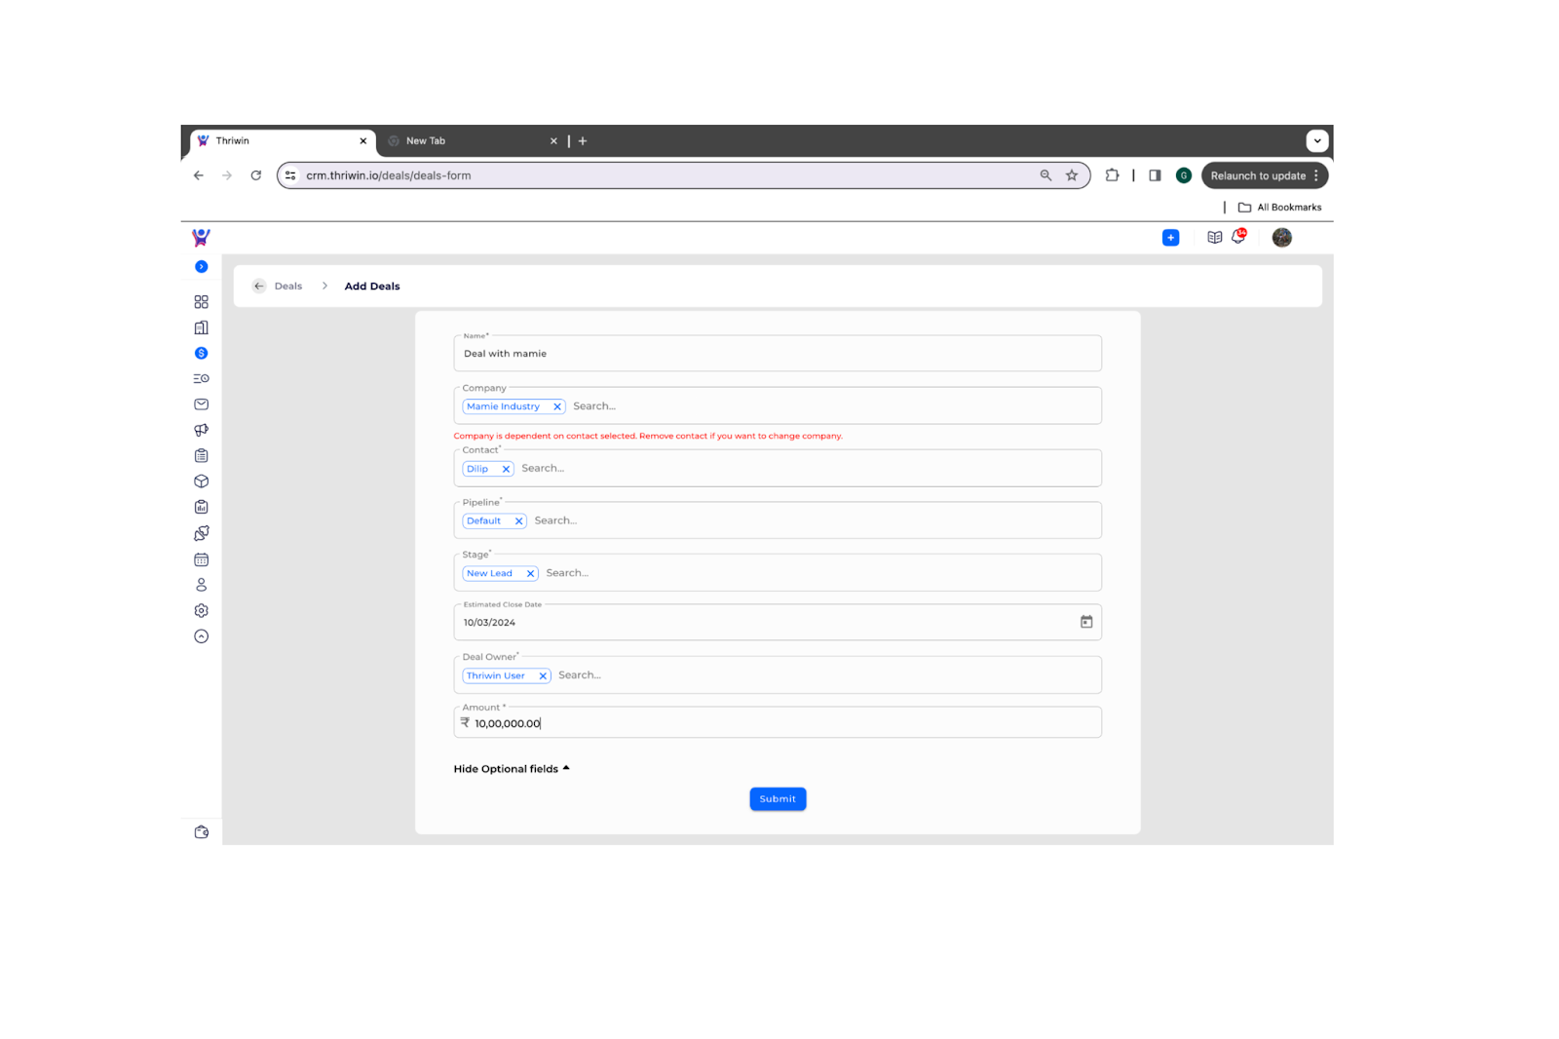Remove the New Lead stage tag
The image size is (1559, 1039).
pyautogui.click(x=530, y=574)
